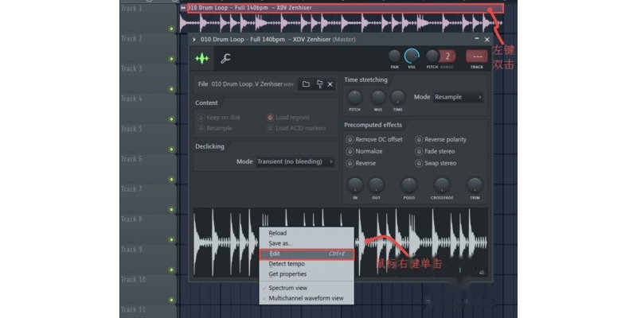The width and height of the screenshot is (637, 318).
Task: Toggle the Keep on disk option
Action: tap(218, 118)
